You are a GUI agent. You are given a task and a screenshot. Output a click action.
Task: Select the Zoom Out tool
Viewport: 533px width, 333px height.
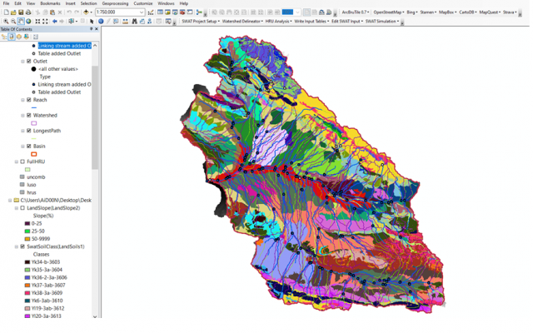13,21
